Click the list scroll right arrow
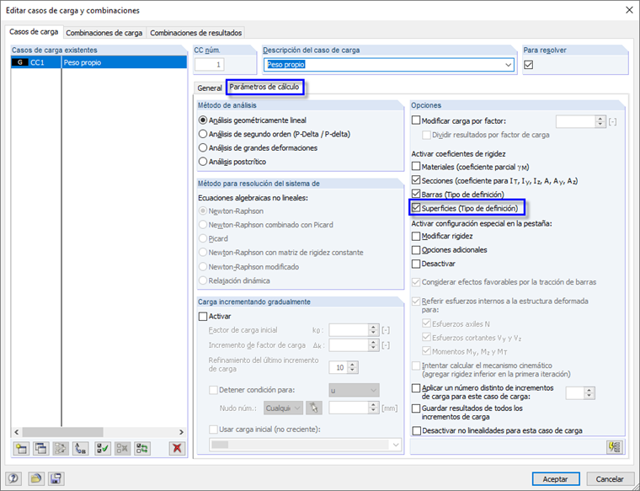This screenshot has width=640, height=491. coord(181,432)
